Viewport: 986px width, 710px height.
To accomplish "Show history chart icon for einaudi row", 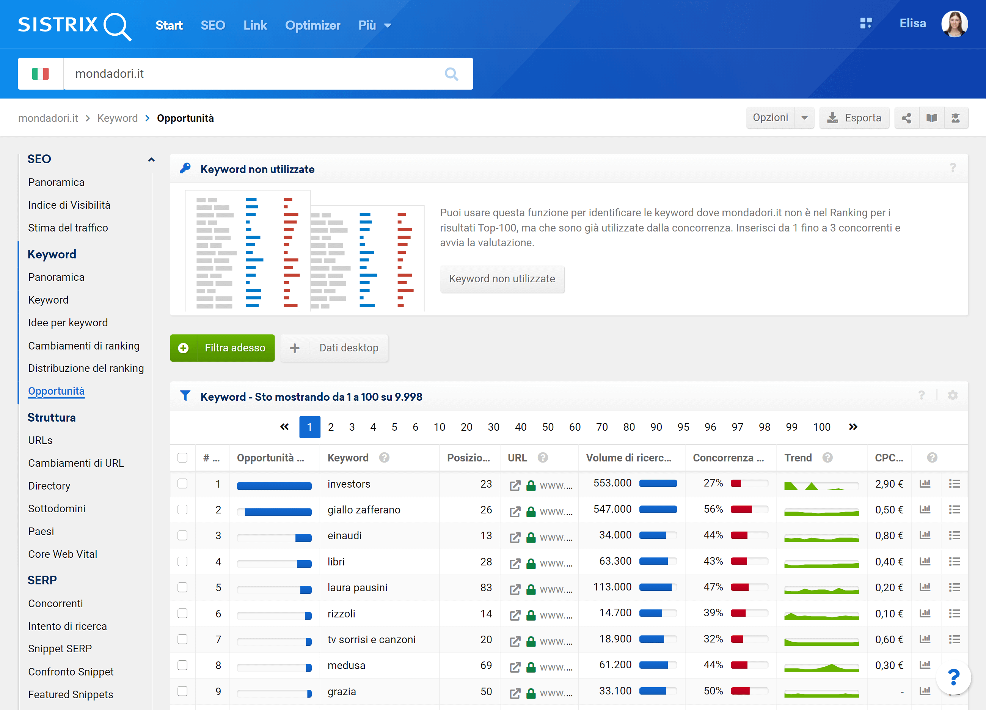I will pyautogui.click(x=925, y=535).
